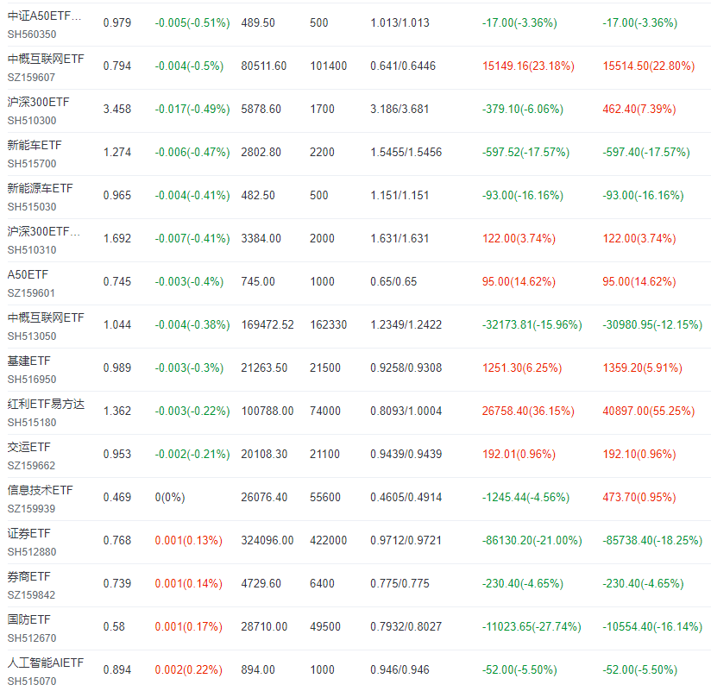Viewport: 711px width, 691px height.
Task: Click price 1.044 of SH513050
Action: (x=117, y=324)
